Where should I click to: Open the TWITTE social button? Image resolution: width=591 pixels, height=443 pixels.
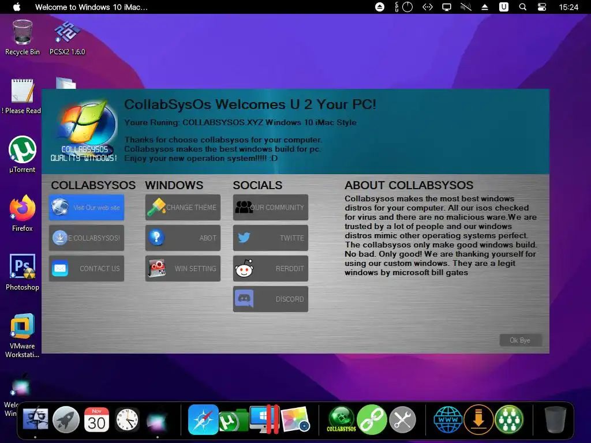[271, 238]
